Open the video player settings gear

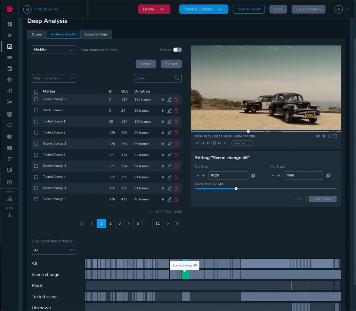[329, 136]
